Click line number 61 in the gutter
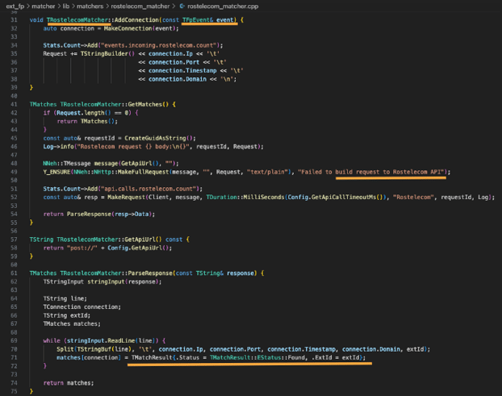The height and width of the screenshot is (396, 502). (14, 273)
